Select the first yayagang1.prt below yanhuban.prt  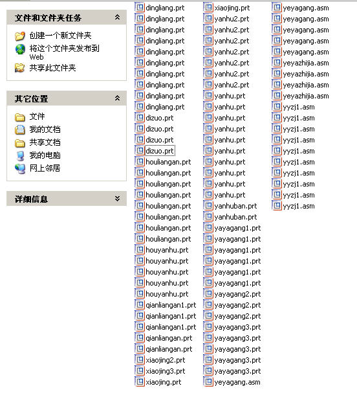237,228
